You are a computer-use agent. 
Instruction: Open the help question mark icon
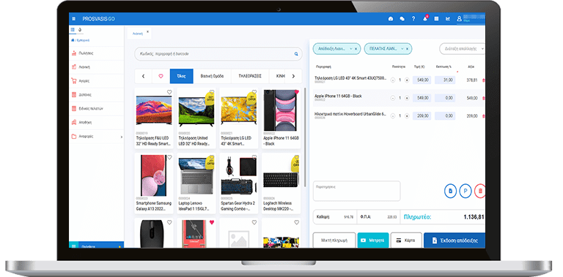tap(413, 18)
